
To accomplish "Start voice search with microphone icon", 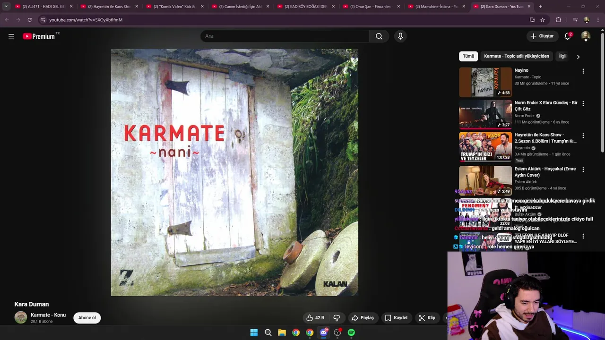I will [400, 36].
